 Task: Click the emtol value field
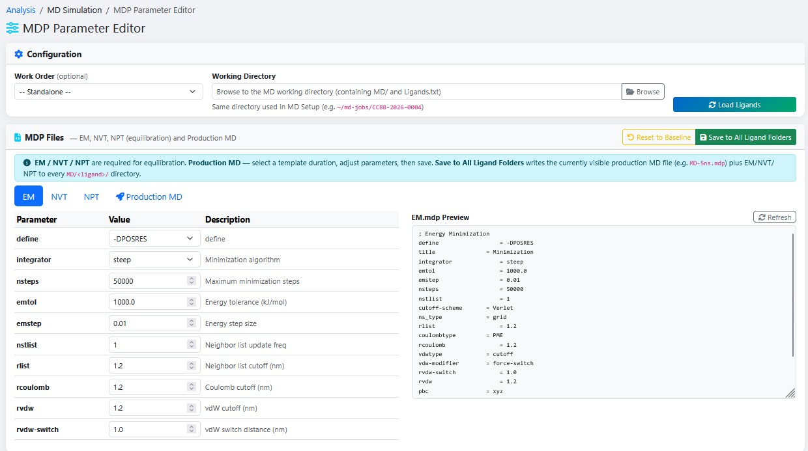154,302
